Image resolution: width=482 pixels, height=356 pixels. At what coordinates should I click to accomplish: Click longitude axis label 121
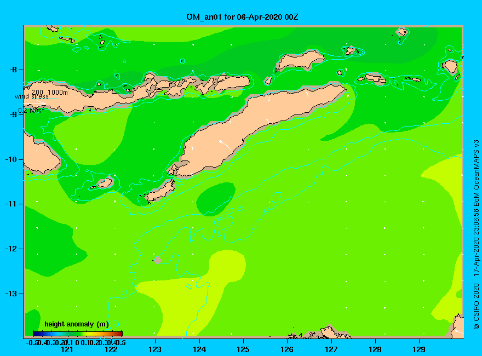[67, 349]
